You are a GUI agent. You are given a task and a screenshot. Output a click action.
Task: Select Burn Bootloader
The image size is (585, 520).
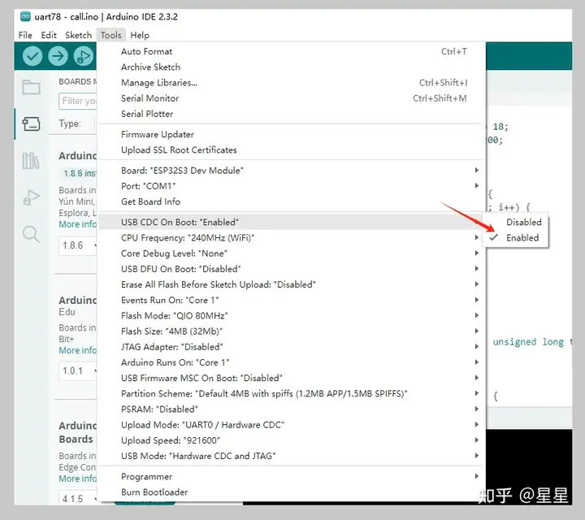(x=292, y=492)
